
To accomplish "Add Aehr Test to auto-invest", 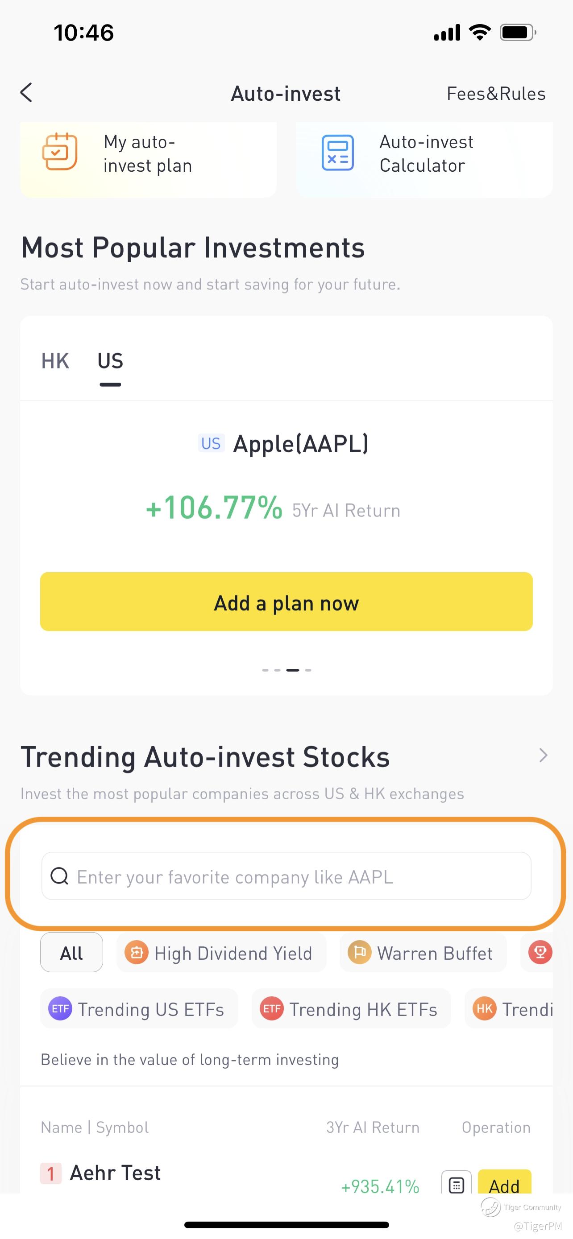I will coord(504,1184).
